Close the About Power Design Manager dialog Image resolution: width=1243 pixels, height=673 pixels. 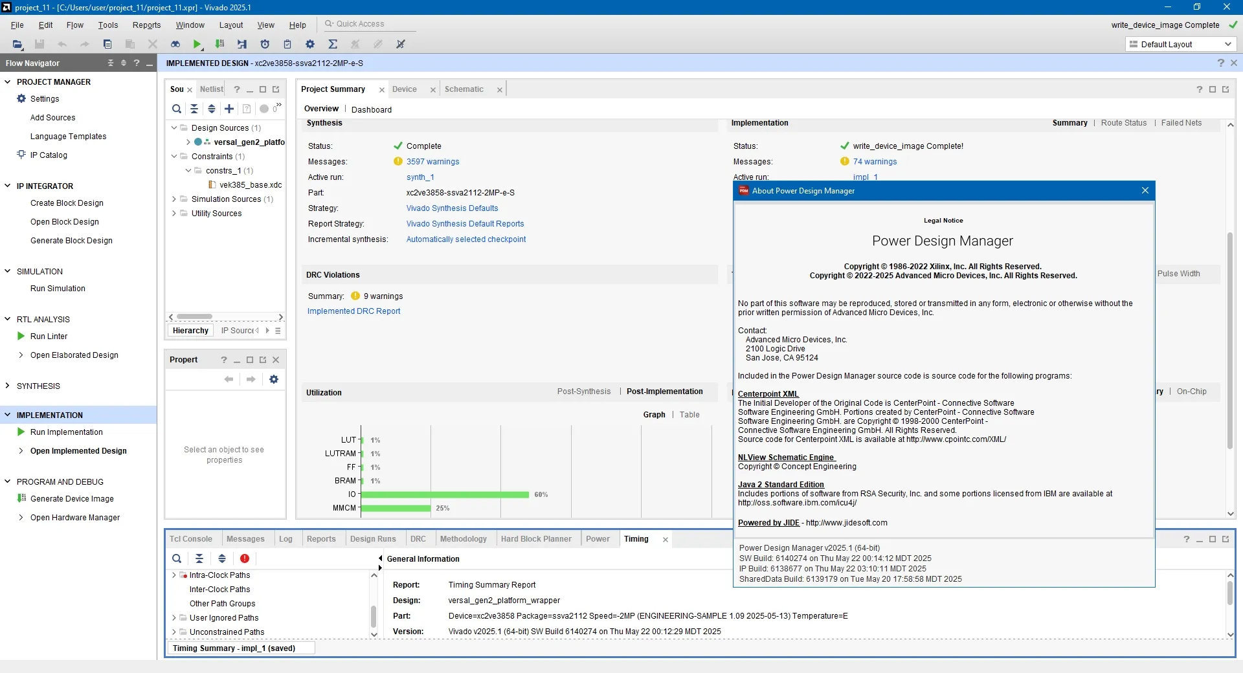[x=1145, y=190]
